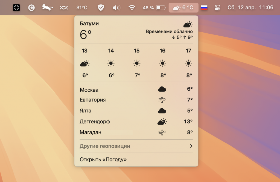Click the Временами облачно condition text
280x182 pixels.
(169, 31)
